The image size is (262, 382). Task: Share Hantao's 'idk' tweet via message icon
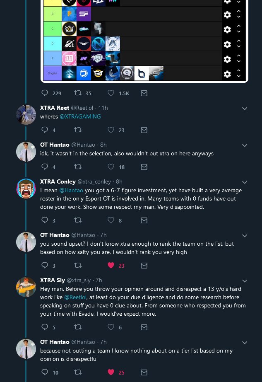point(144,167)
